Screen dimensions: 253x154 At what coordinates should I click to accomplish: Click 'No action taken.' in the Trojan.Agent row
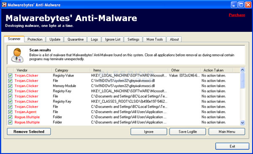click(214, 112)
